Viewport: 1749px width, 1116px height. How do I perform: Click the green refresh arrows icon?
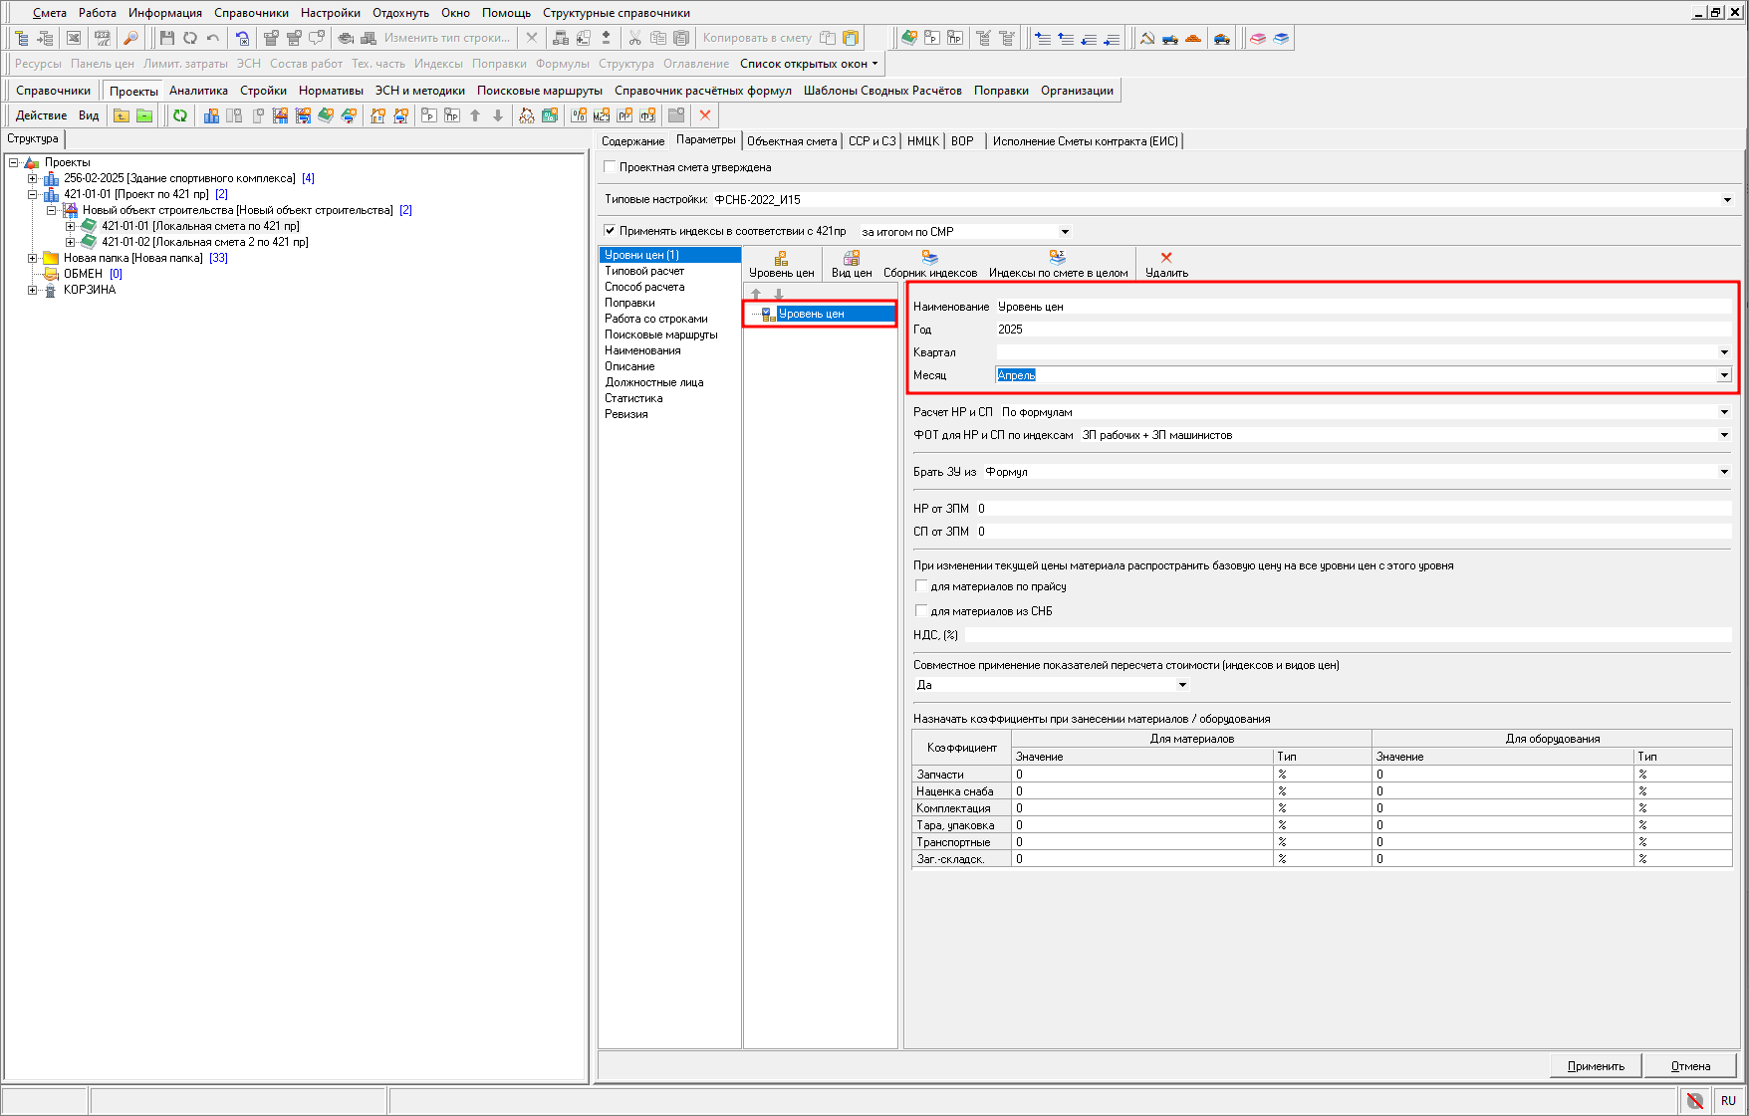(x=180, y=115)
